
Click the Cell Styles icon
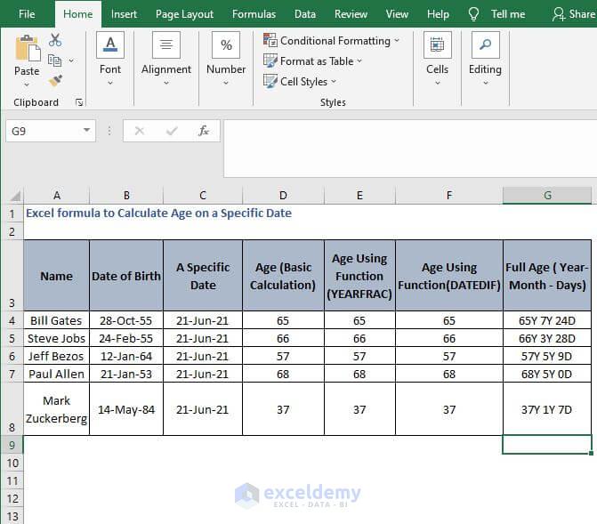pyautogui.click(x=270, y=82)
